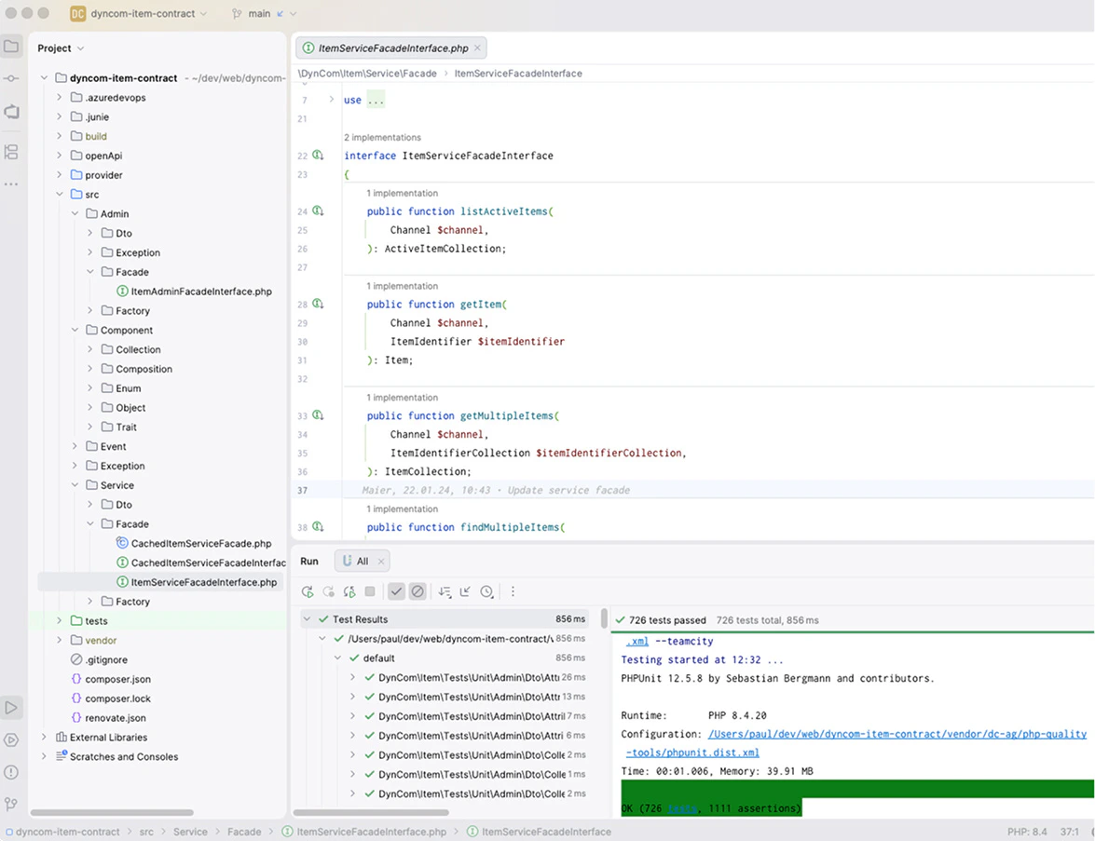
Task: Open the Services sidebar icon
Action: pyautogui.click(x=11, y=739)
